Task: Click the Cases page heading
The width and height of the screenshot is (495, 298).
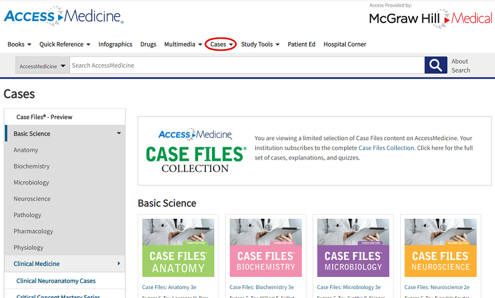Action: tap(19, 94)
